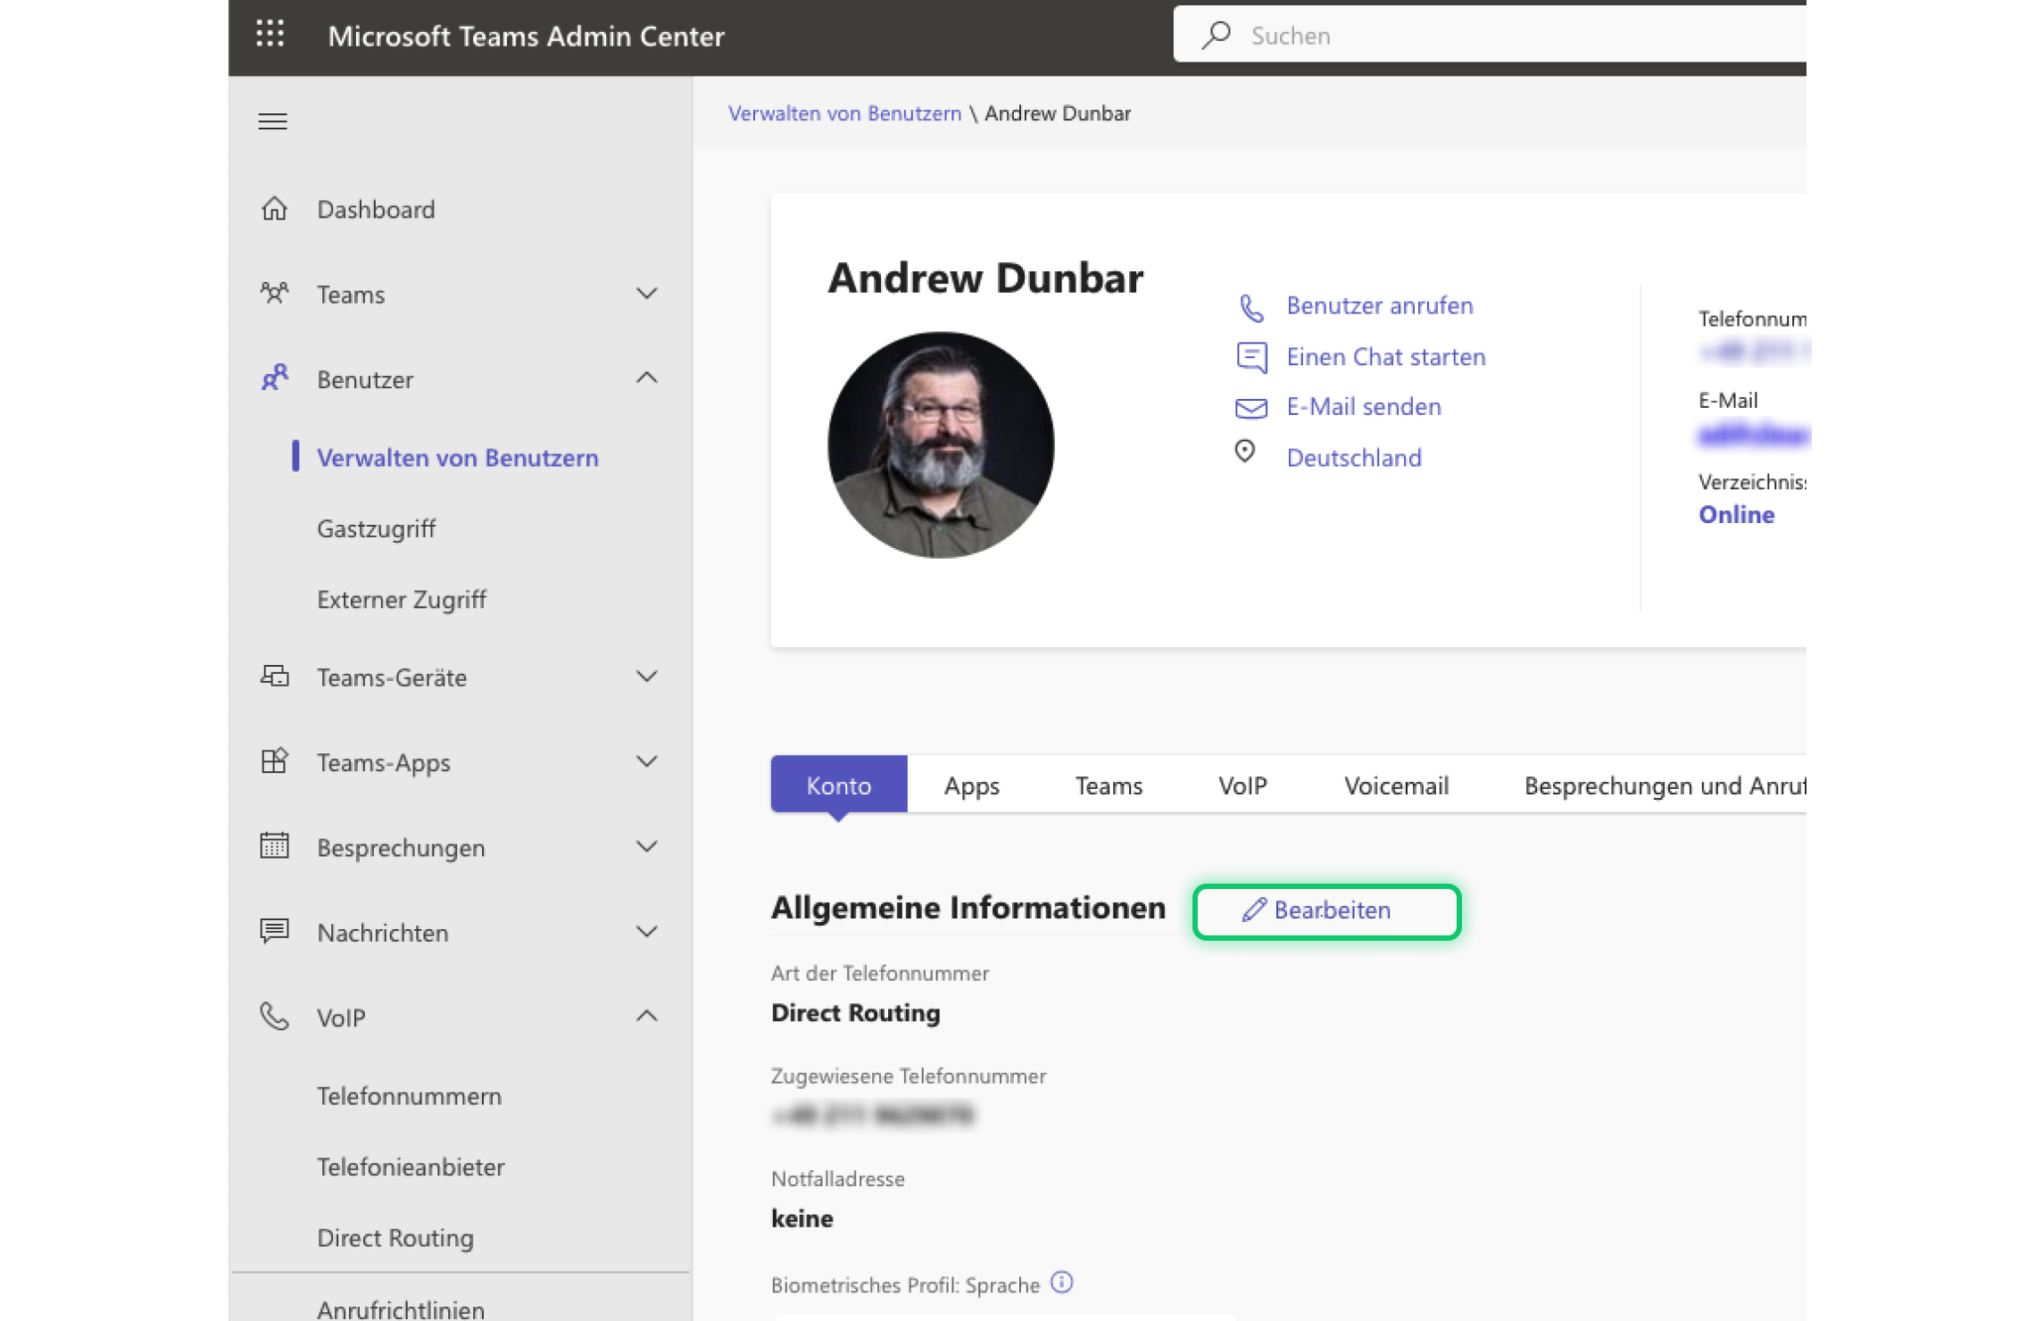Click the pencil icon in Bearbeiten button
Screen dimensions: 2035x1321
tap(1254, 910)
